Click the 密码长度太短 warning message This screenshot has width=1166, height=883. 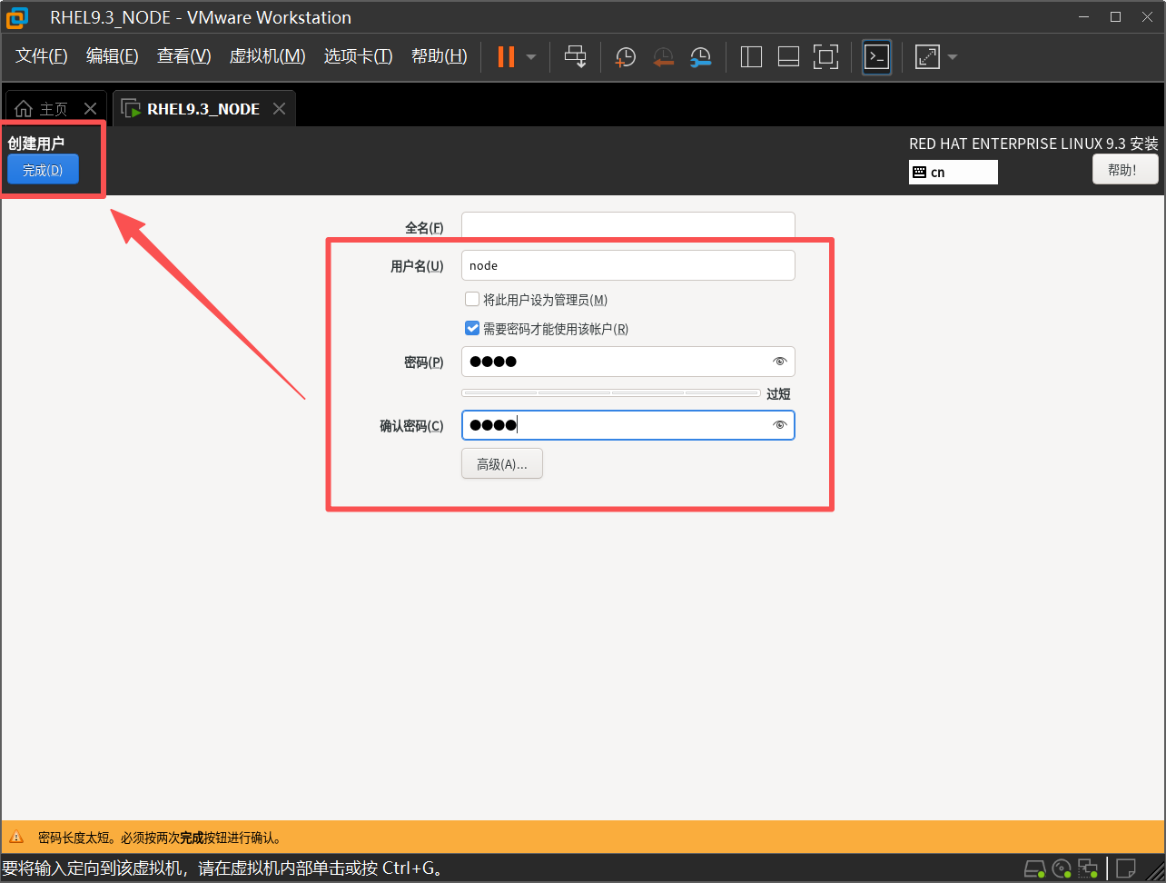(160, 838)
